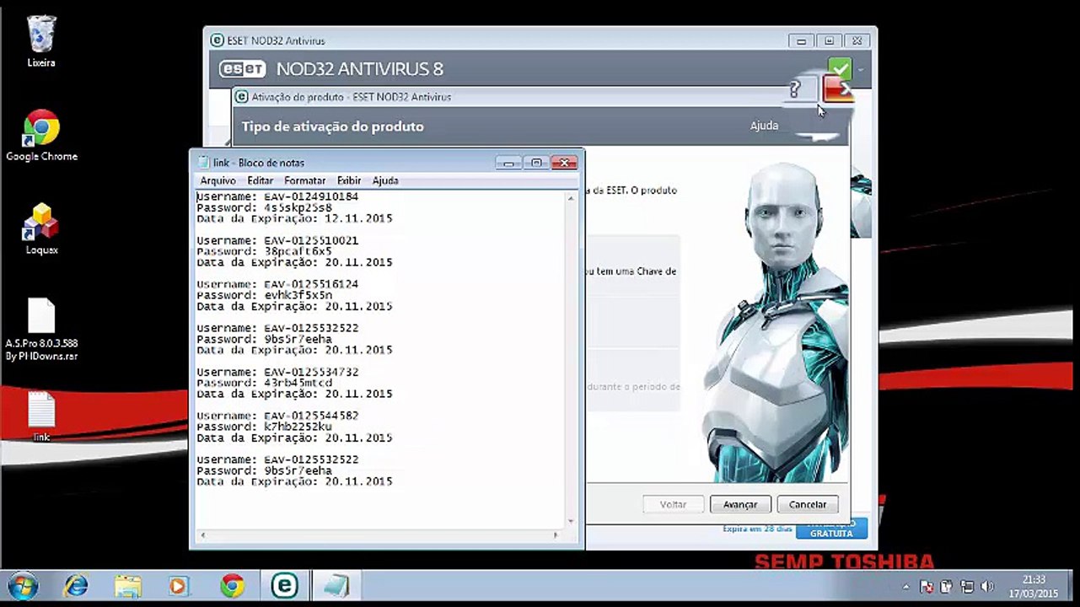Click the Notepad vertical scrollbar down arrow
Image resolution: width=1080 pixels, height=607 pixels.
(x=571, y=522)
